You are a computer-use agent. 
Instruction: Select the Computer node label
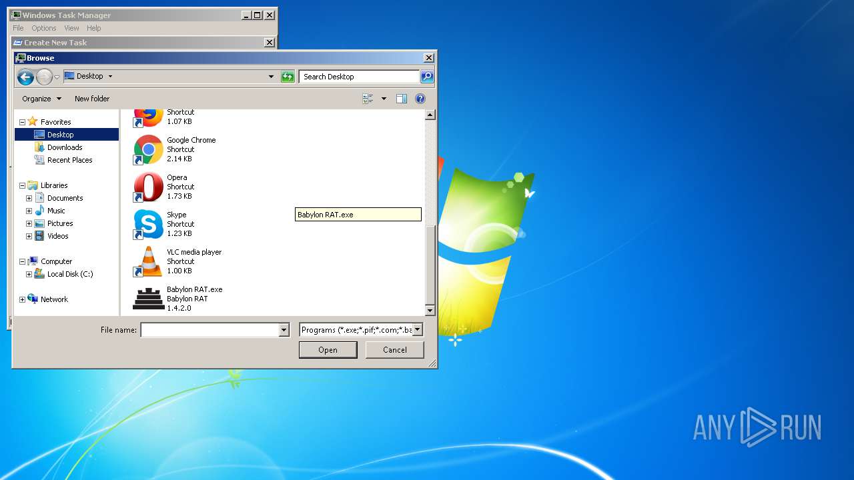[x=56, y=261]
